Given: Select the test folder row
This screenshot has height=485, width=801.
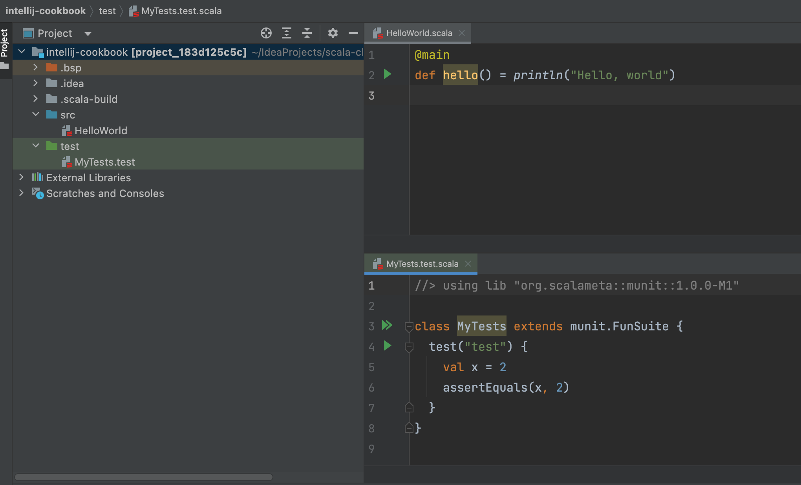Looking at the screenshot, I should pos(188,146).
